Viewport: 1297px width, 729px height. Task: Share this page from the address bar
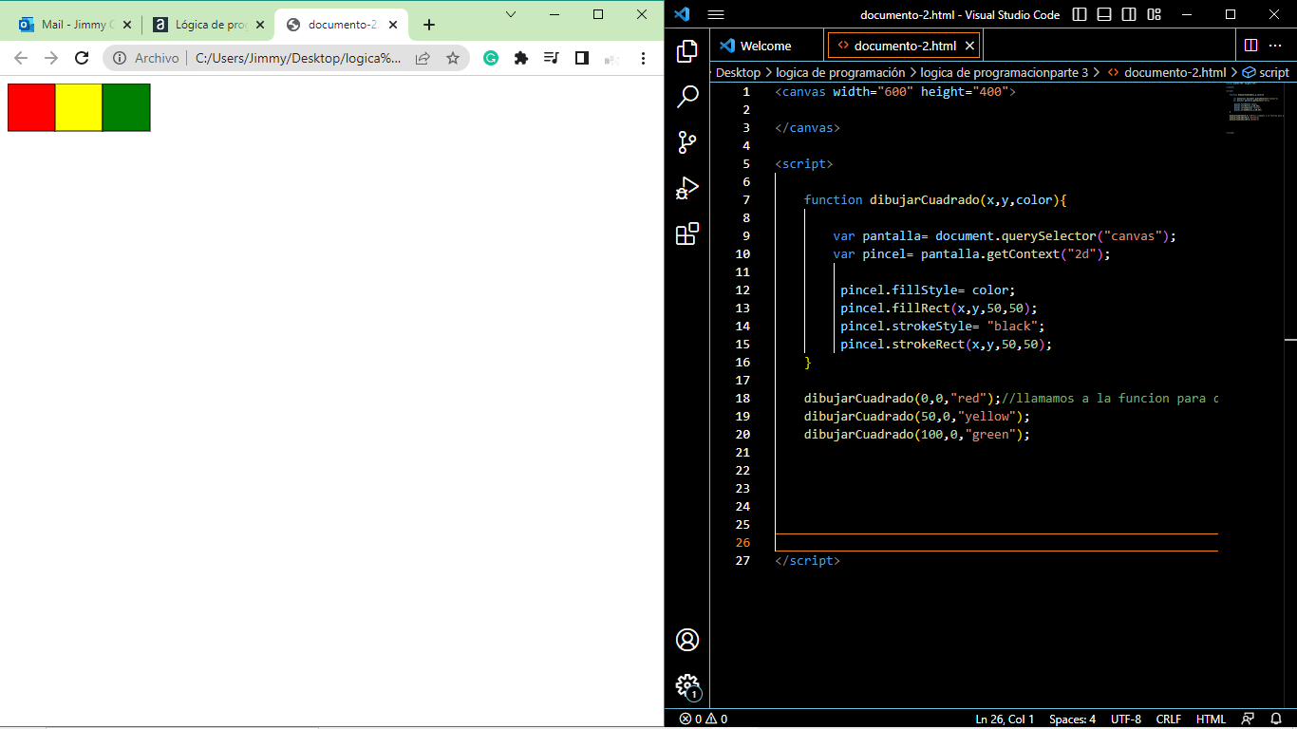423,58
